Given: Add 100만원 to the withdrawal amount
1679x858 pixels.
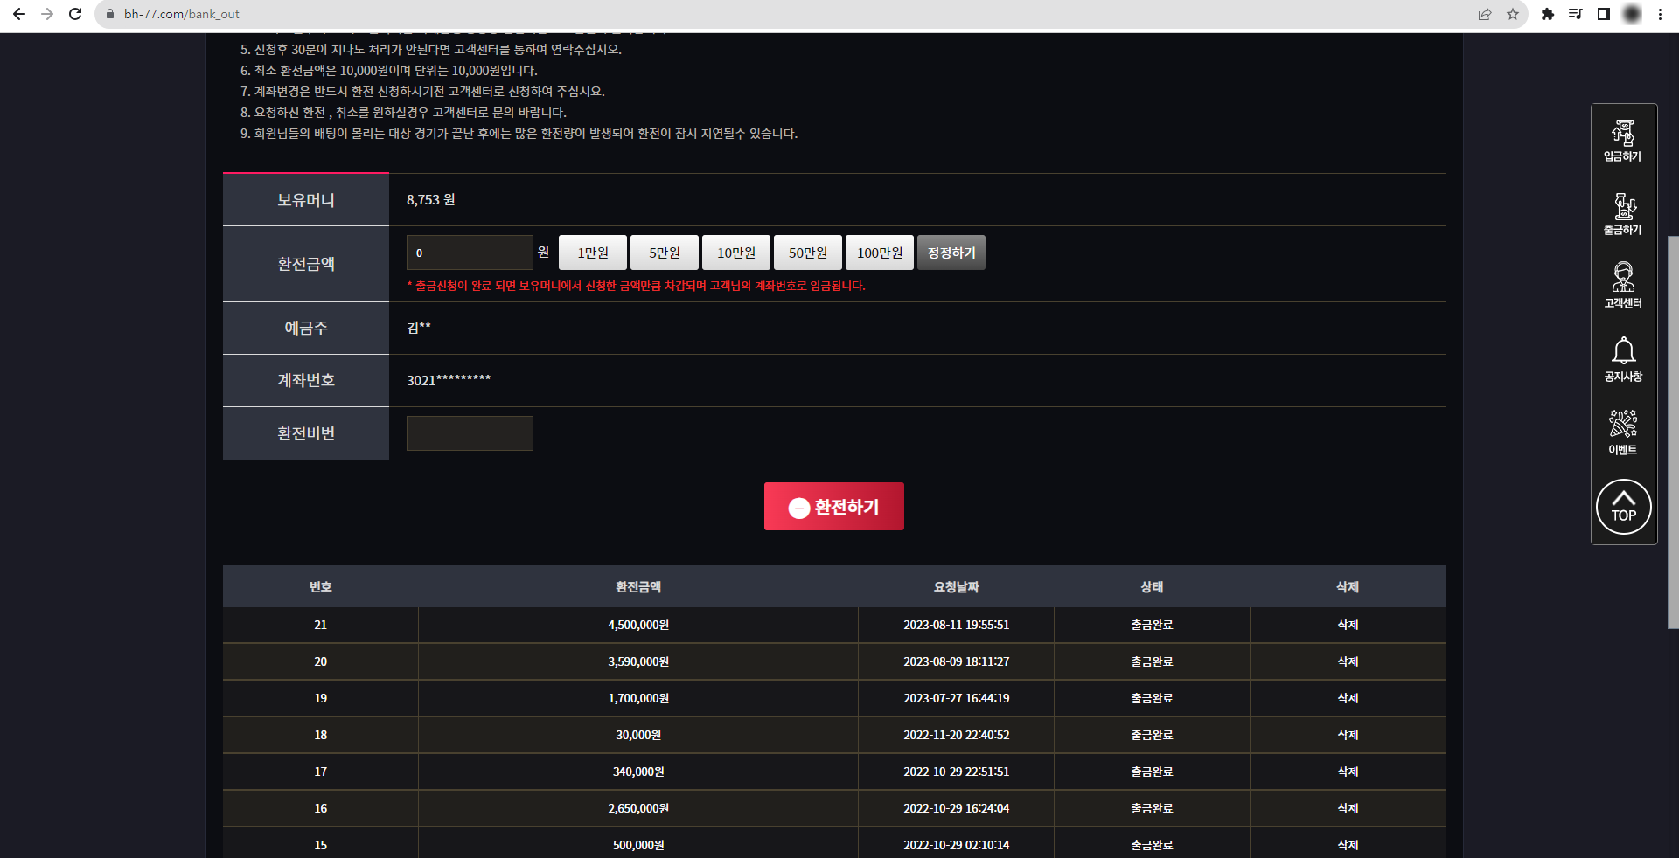Looking at the screenshot, I should click(x=880, y=253).
